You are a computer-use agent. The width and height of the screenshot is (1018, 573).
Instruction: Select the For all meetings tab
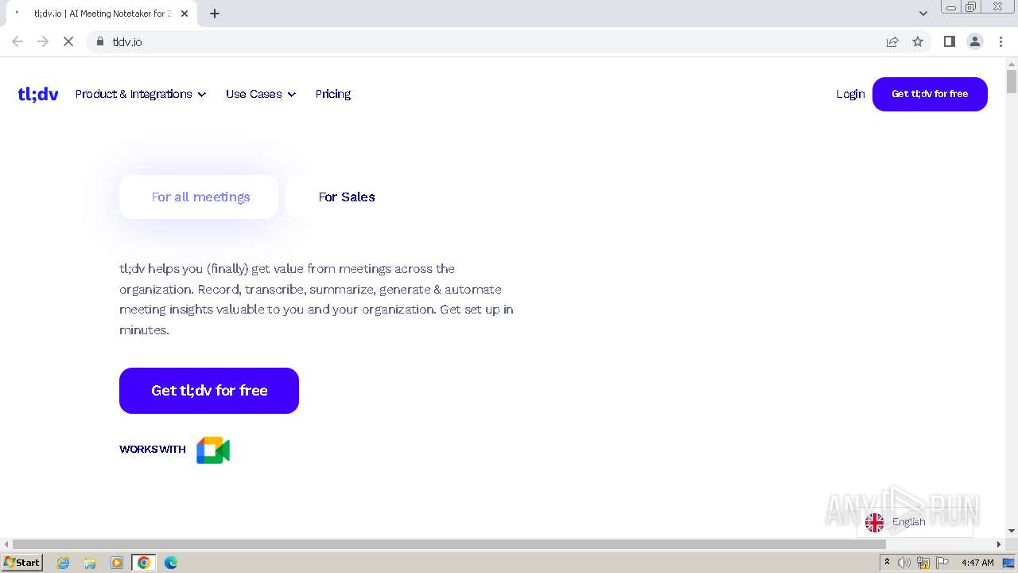(x=199, y=197)
